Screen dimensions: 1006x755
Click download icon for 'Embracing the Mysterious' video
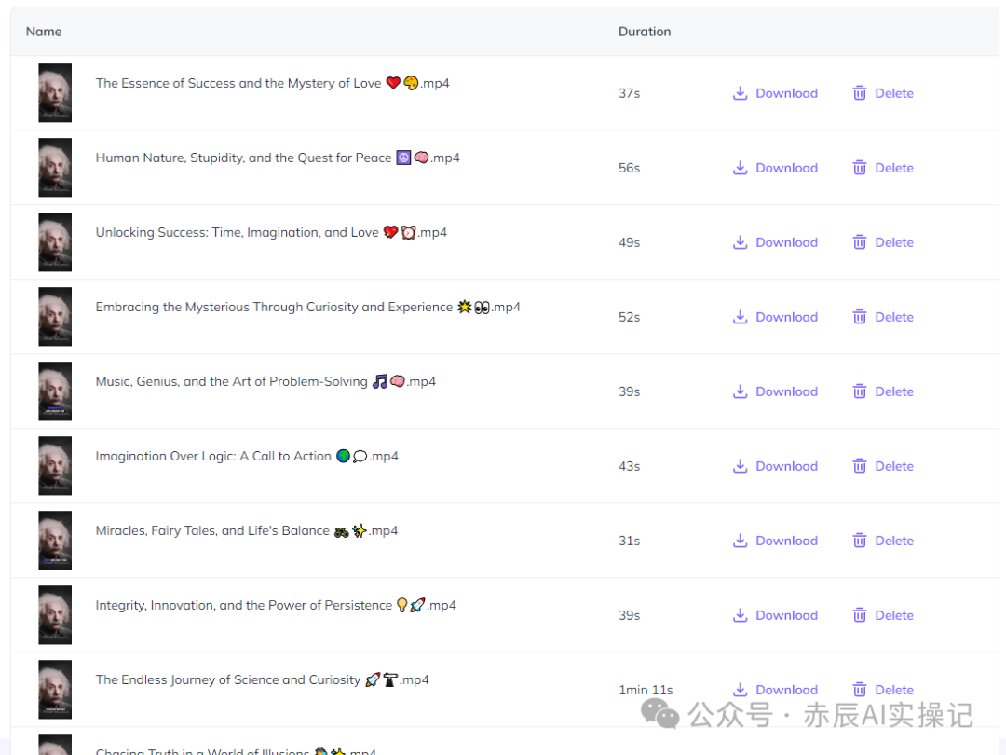click(741, 317)
